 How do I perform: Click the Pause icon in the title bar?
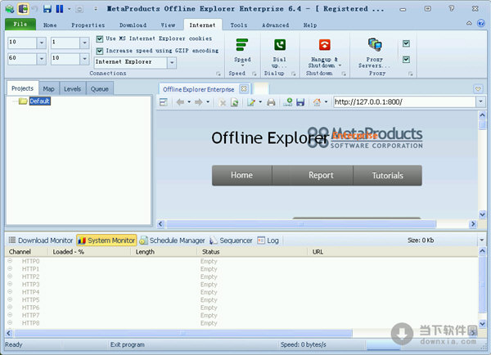pos(60,9)
